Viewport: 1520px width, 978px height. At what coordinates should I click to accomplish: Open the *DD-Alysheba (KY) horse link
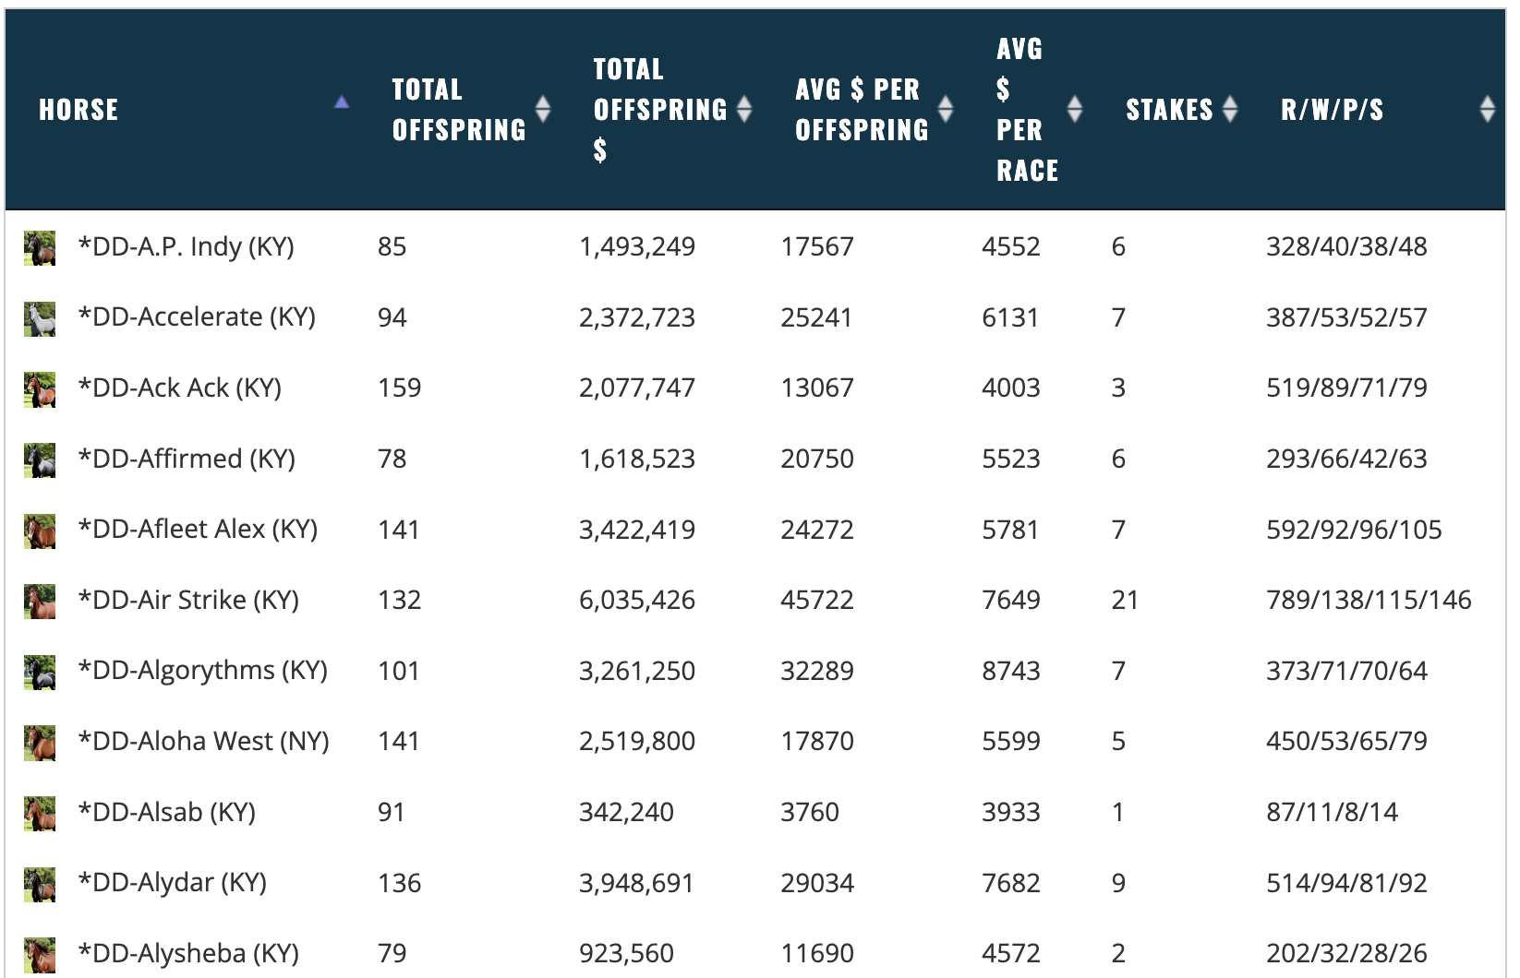tap(188, 953)
